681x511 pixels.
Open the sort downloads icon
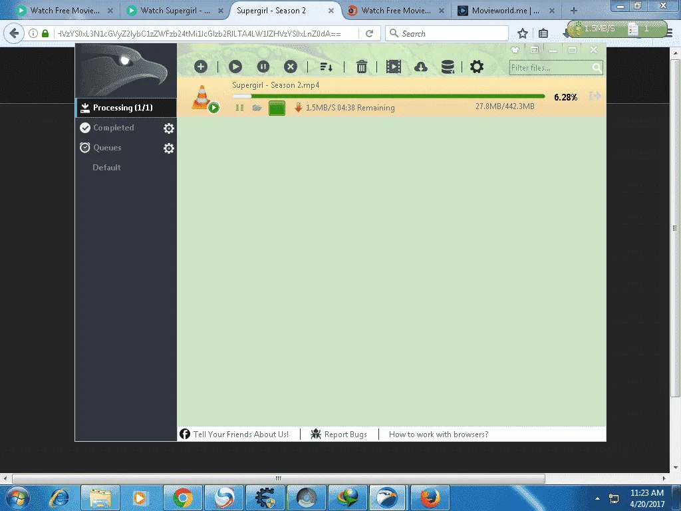click(x=326, y=67)
